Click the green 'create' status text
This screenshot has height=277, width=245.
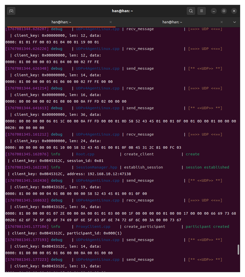tap(192, 154)
